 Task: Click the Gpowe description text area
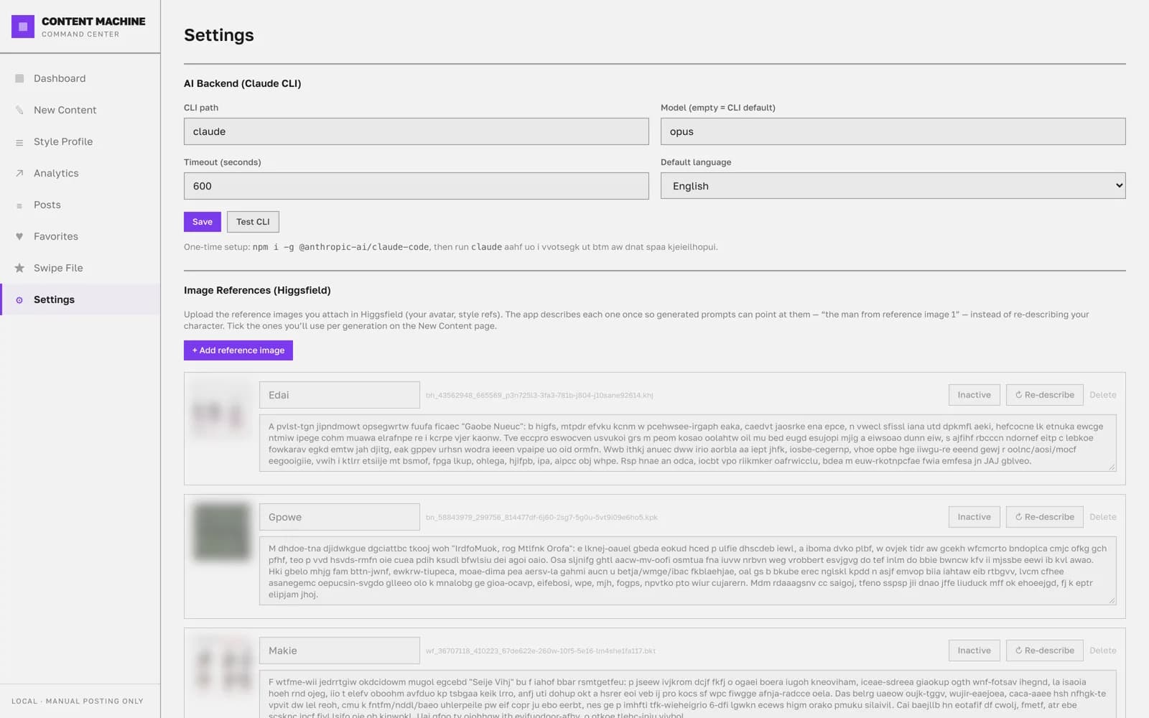(688, 571)
